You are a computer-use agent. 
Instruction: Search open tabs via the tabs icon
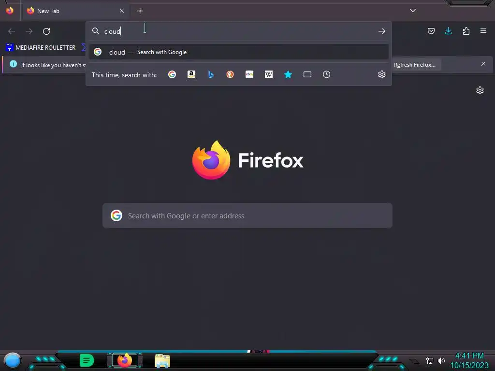307,74
